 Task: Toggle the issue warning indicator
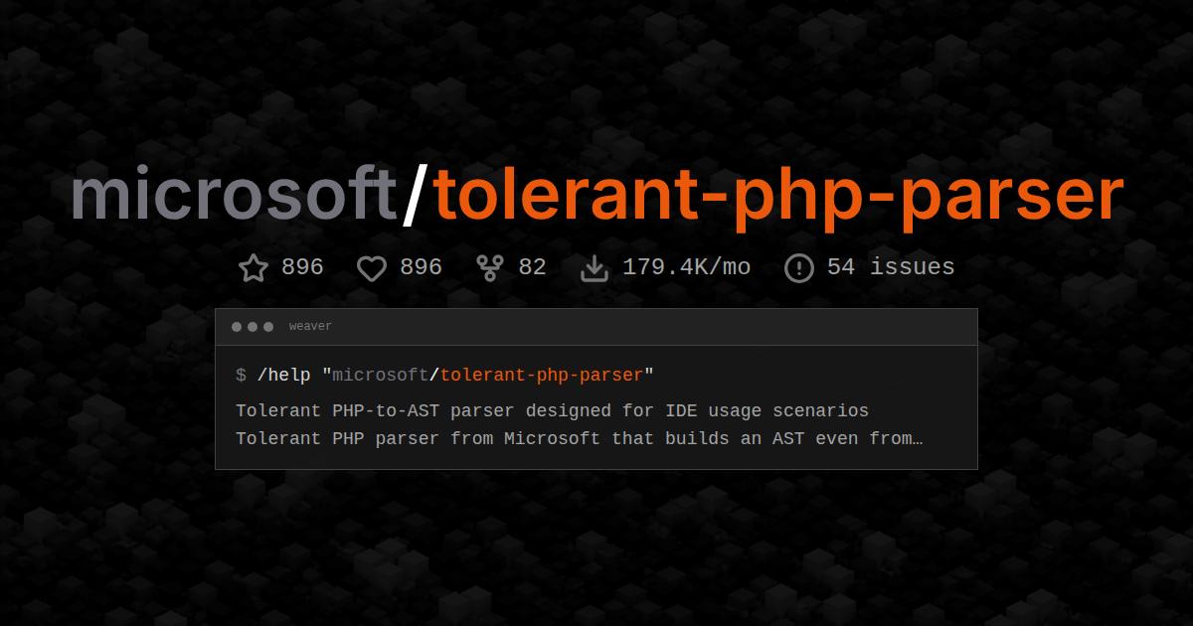[x=798, y=266]
